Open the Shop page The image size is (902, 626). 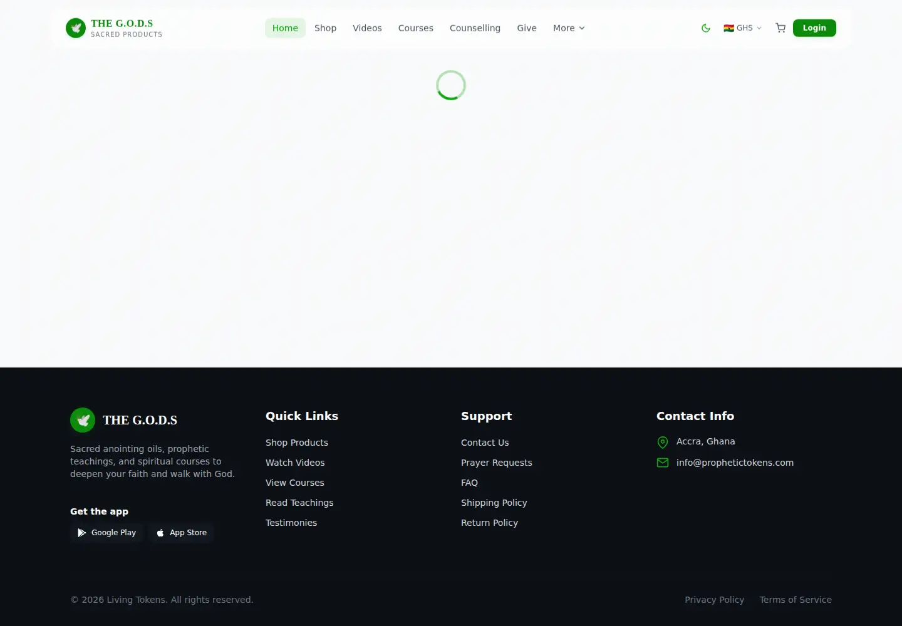[325, 28]
